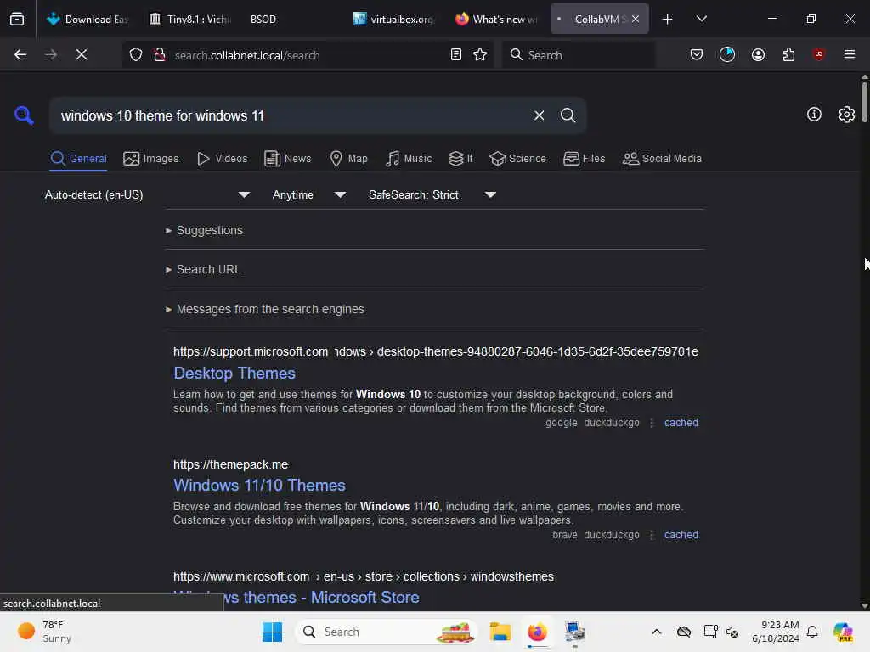
Task: Switch to Tiny8.1 tab
Action: (190, 19)
